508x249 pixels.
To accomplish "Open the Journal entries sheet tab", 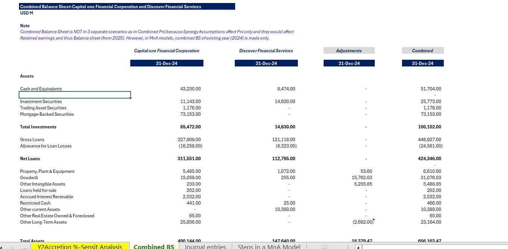I will (x=205, y=247).
